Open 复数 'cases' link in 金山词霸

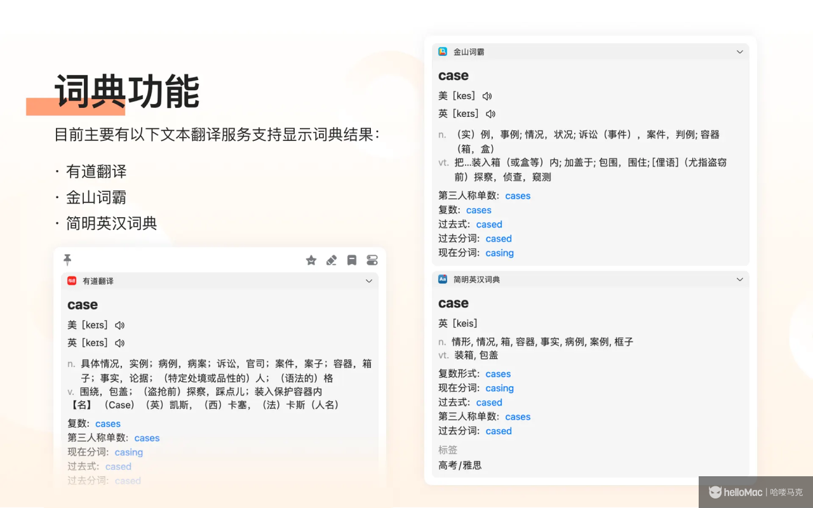[x=479, y=210]
